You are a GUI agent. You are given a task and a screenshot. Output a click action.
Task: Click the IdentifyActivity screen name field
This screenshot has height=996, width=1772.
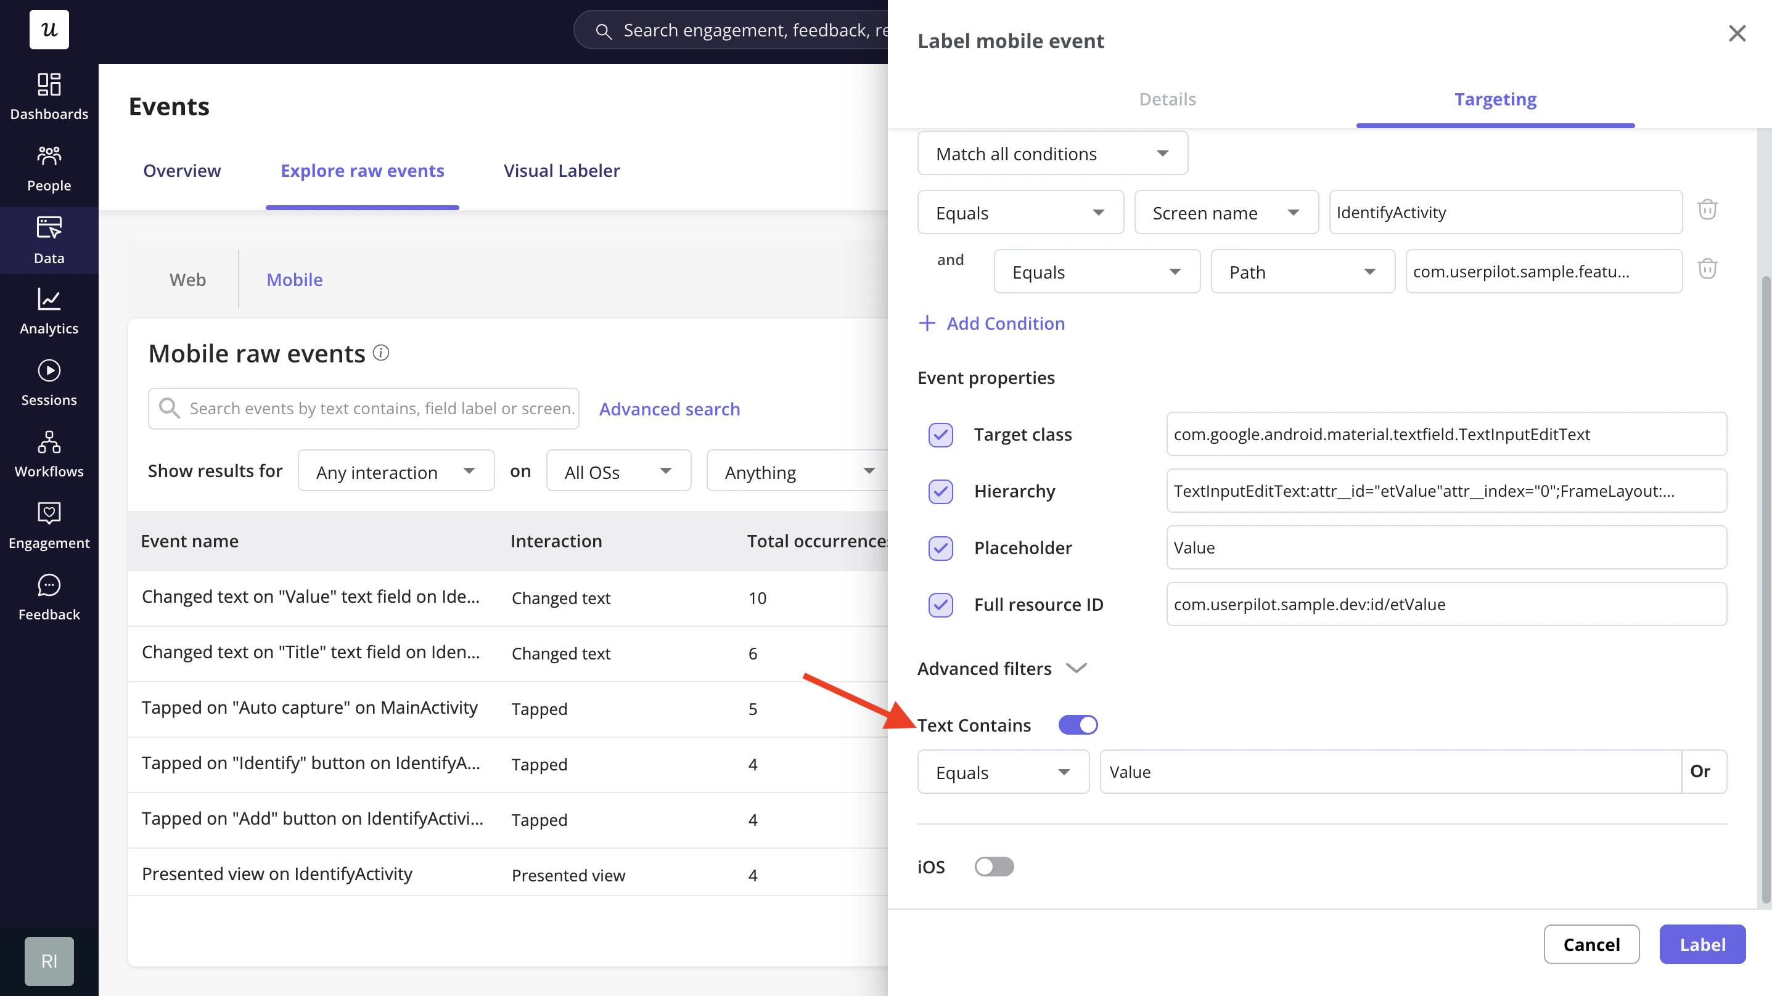click(x=1505, y=213)
